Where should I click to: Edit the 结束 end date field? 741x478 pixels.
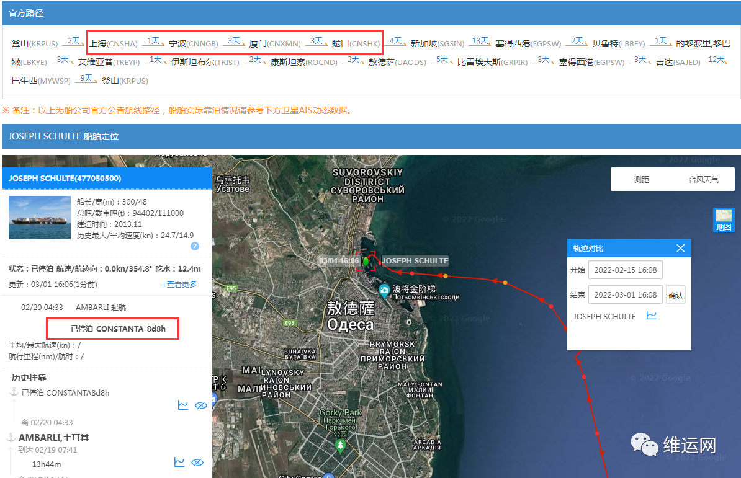pos(625,294)
